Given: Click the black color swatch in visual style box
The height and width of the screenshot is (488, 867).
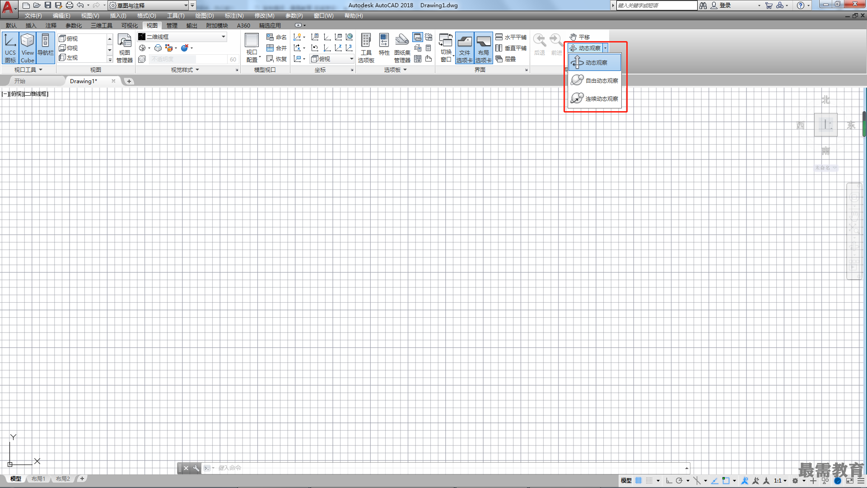Looking at the screenshot, I should [142, 37].
